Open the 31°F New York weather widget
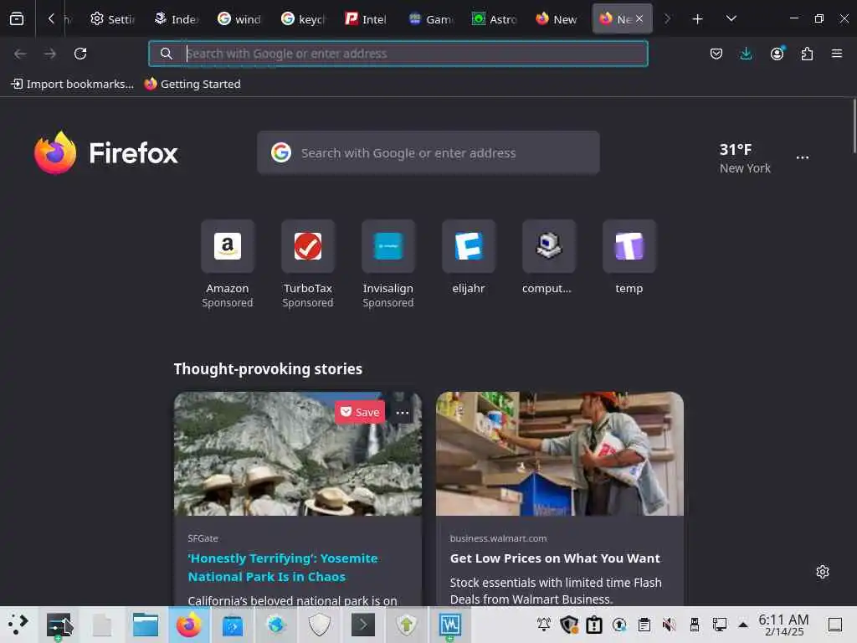 pos(744,158)
